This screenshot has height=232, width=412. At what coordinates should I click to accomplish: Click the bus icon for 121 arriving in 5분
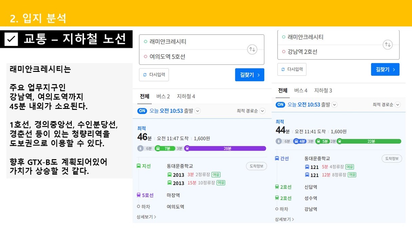tap(307, 167)
